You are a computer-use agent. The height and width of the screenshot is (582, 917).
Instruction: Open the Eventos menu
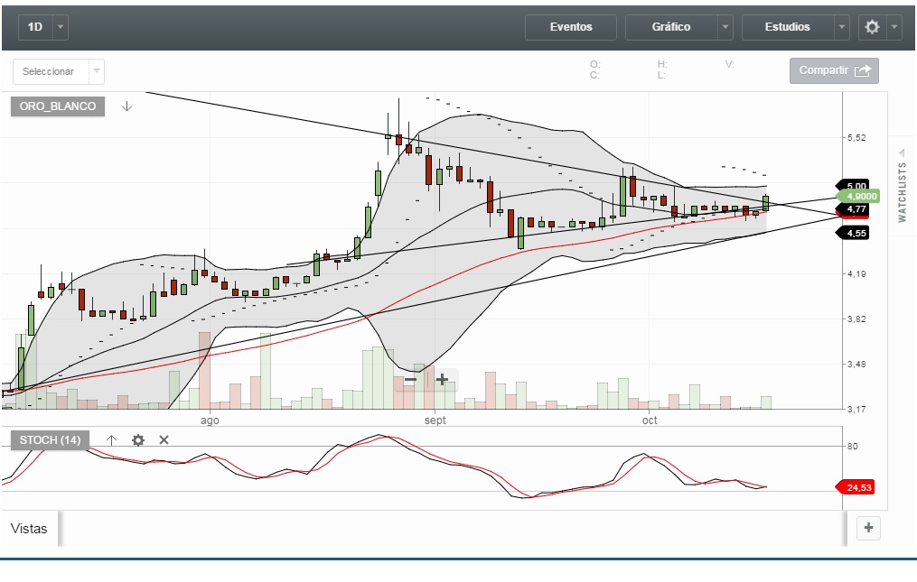(x=571, y=27)
